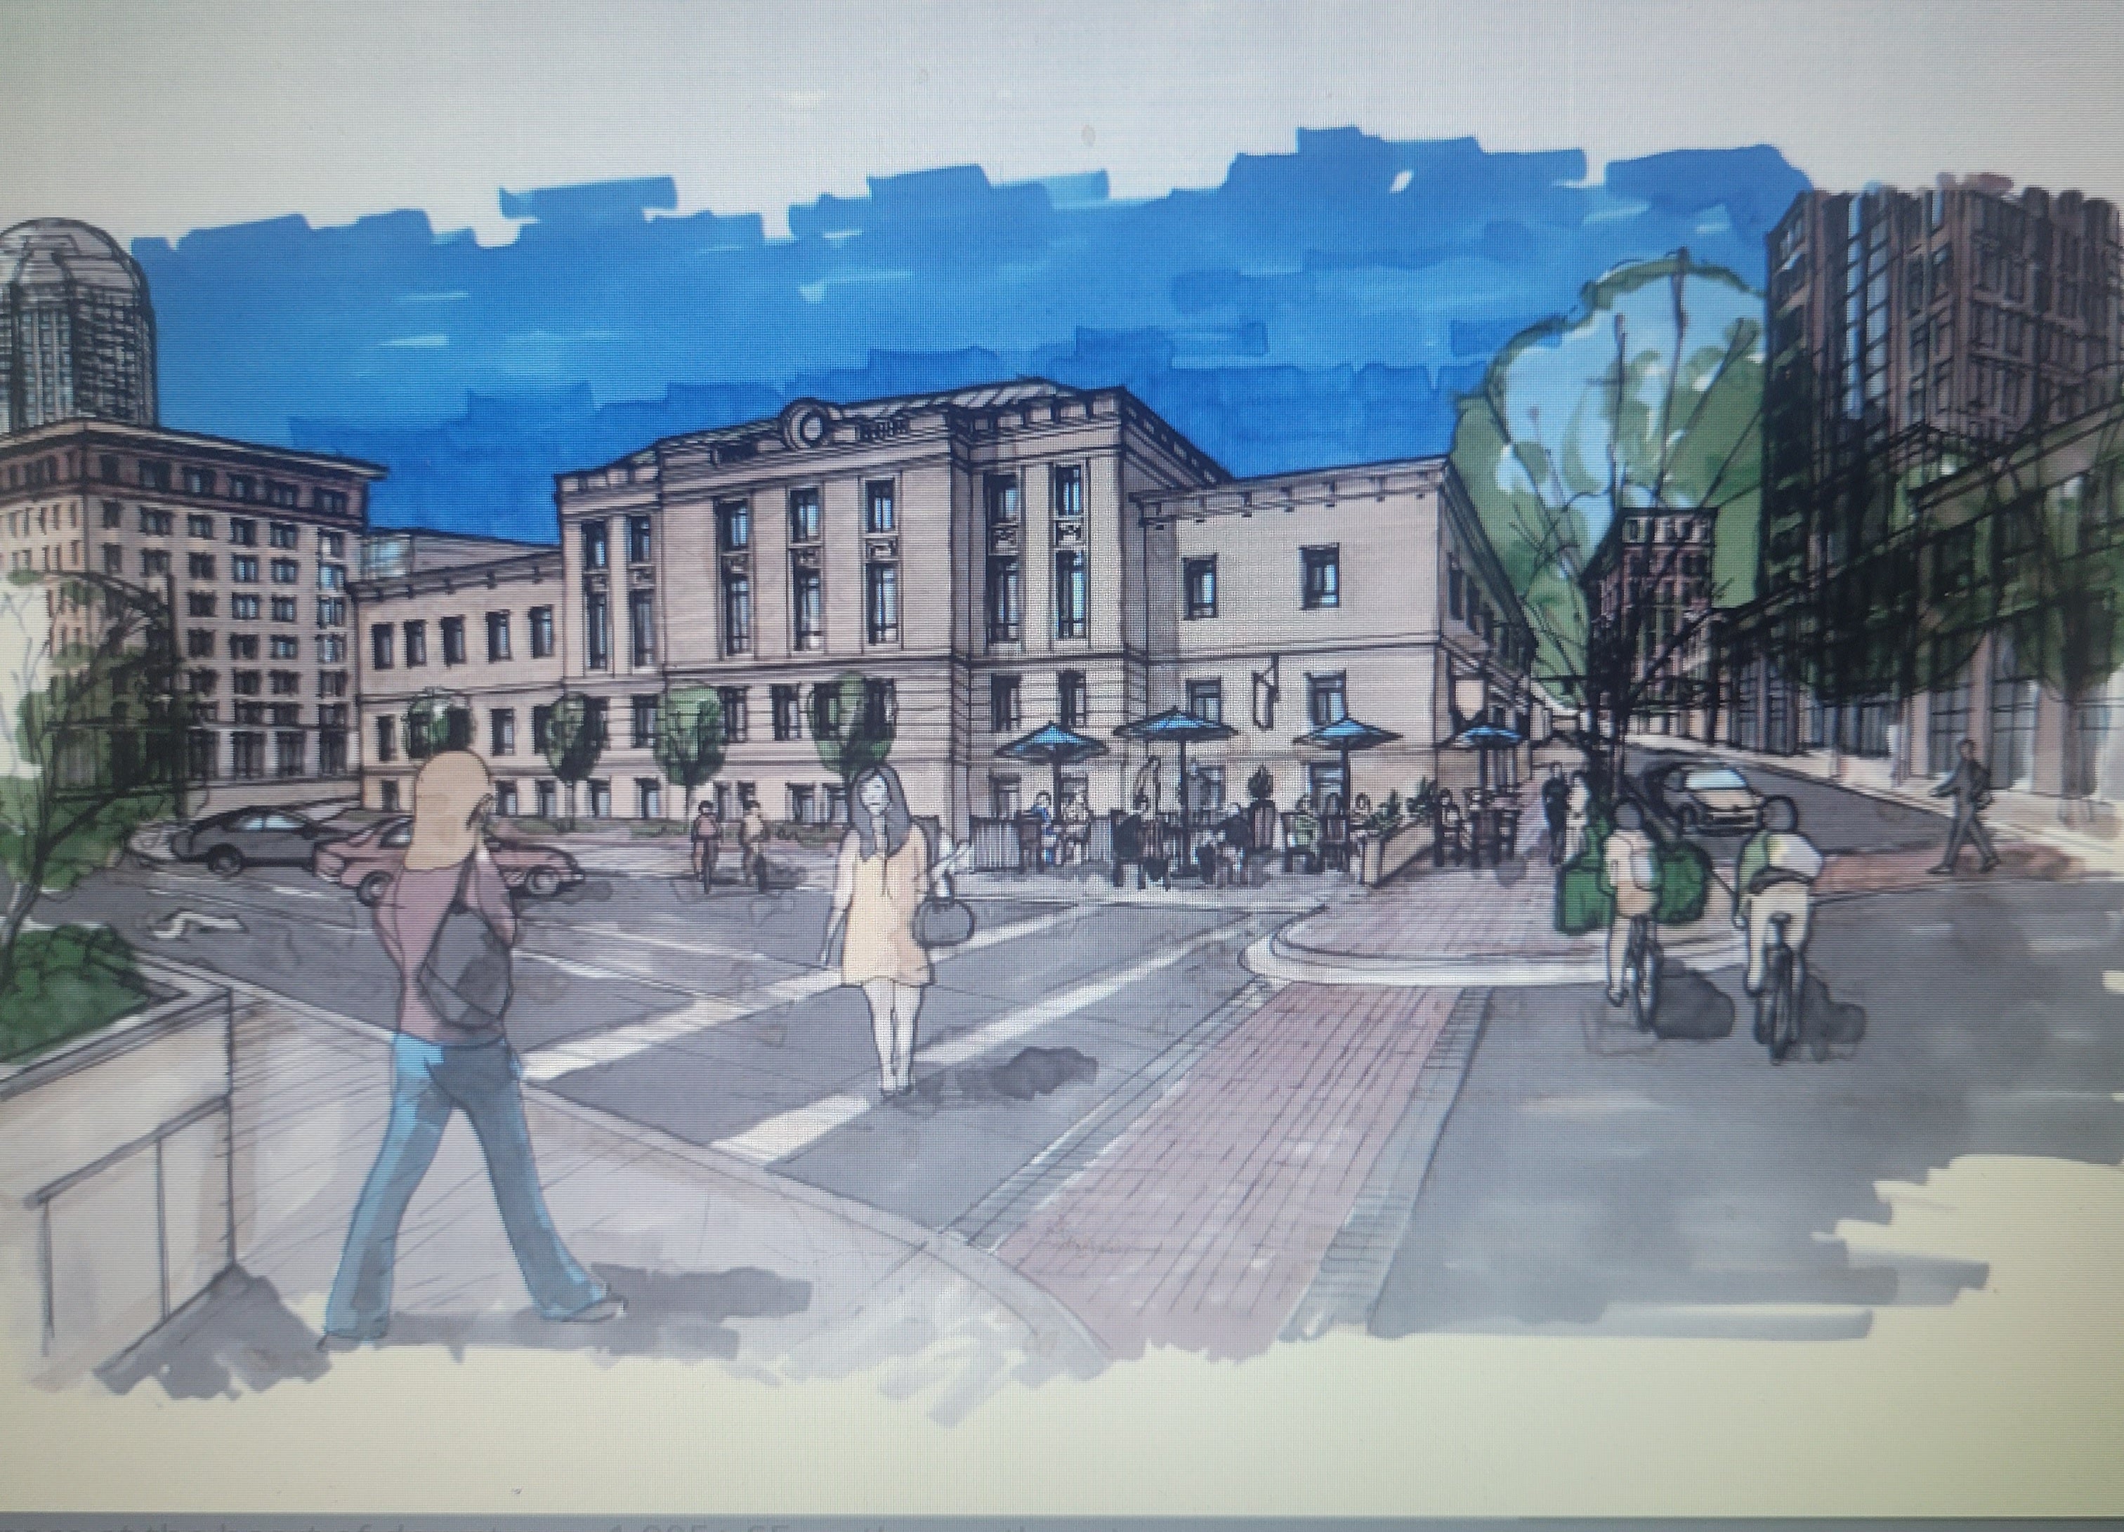Screen dimensions: 2124x1532
Task: Click the leftmost blue patio umbrella
Action: [x=1051, y=744]
